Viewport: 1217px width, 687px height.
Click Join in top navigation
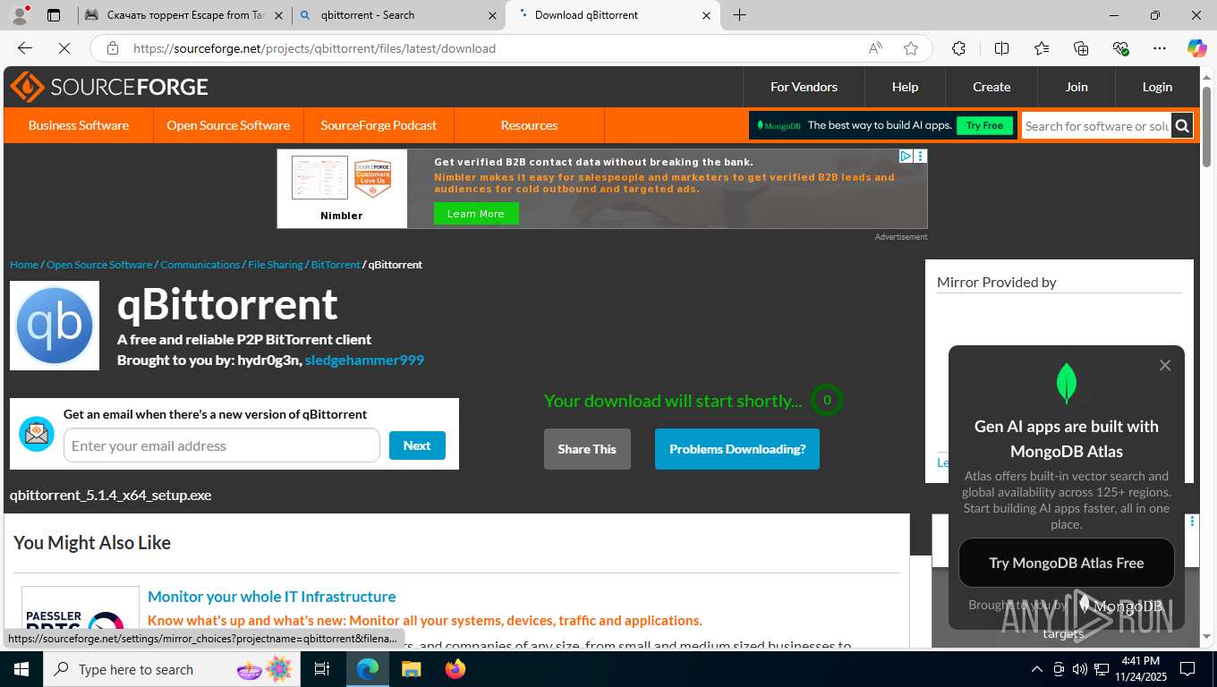click(1077, 87)
